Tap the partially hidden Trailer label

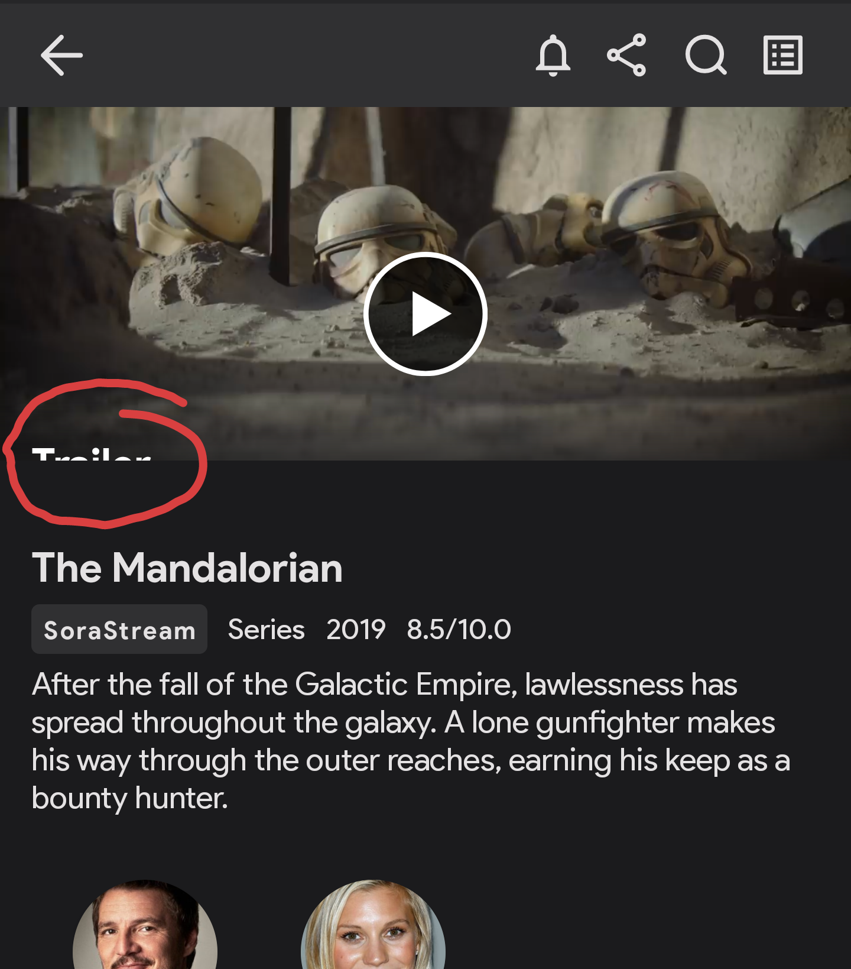(x=92, y=454)
